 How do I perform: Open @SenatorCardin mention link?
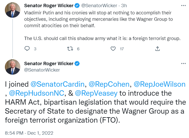[x=57, y=84]
